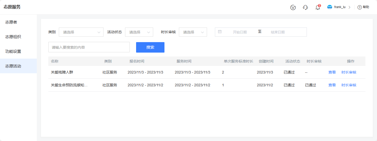377x141 pixels.
Task: Click the 创建时间 column header
Action: 266,61
